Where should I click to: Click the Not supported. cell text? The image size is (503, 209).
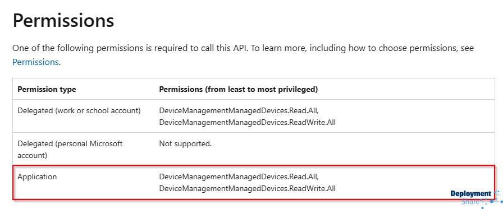(x=185, y=143)
